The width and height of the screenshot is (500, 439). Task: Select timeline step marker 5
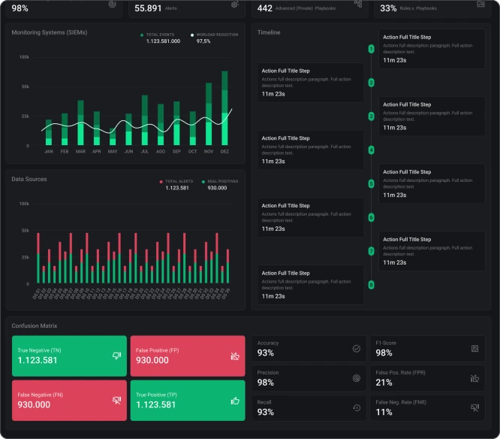pyautogui.click(x=371, y=184)
